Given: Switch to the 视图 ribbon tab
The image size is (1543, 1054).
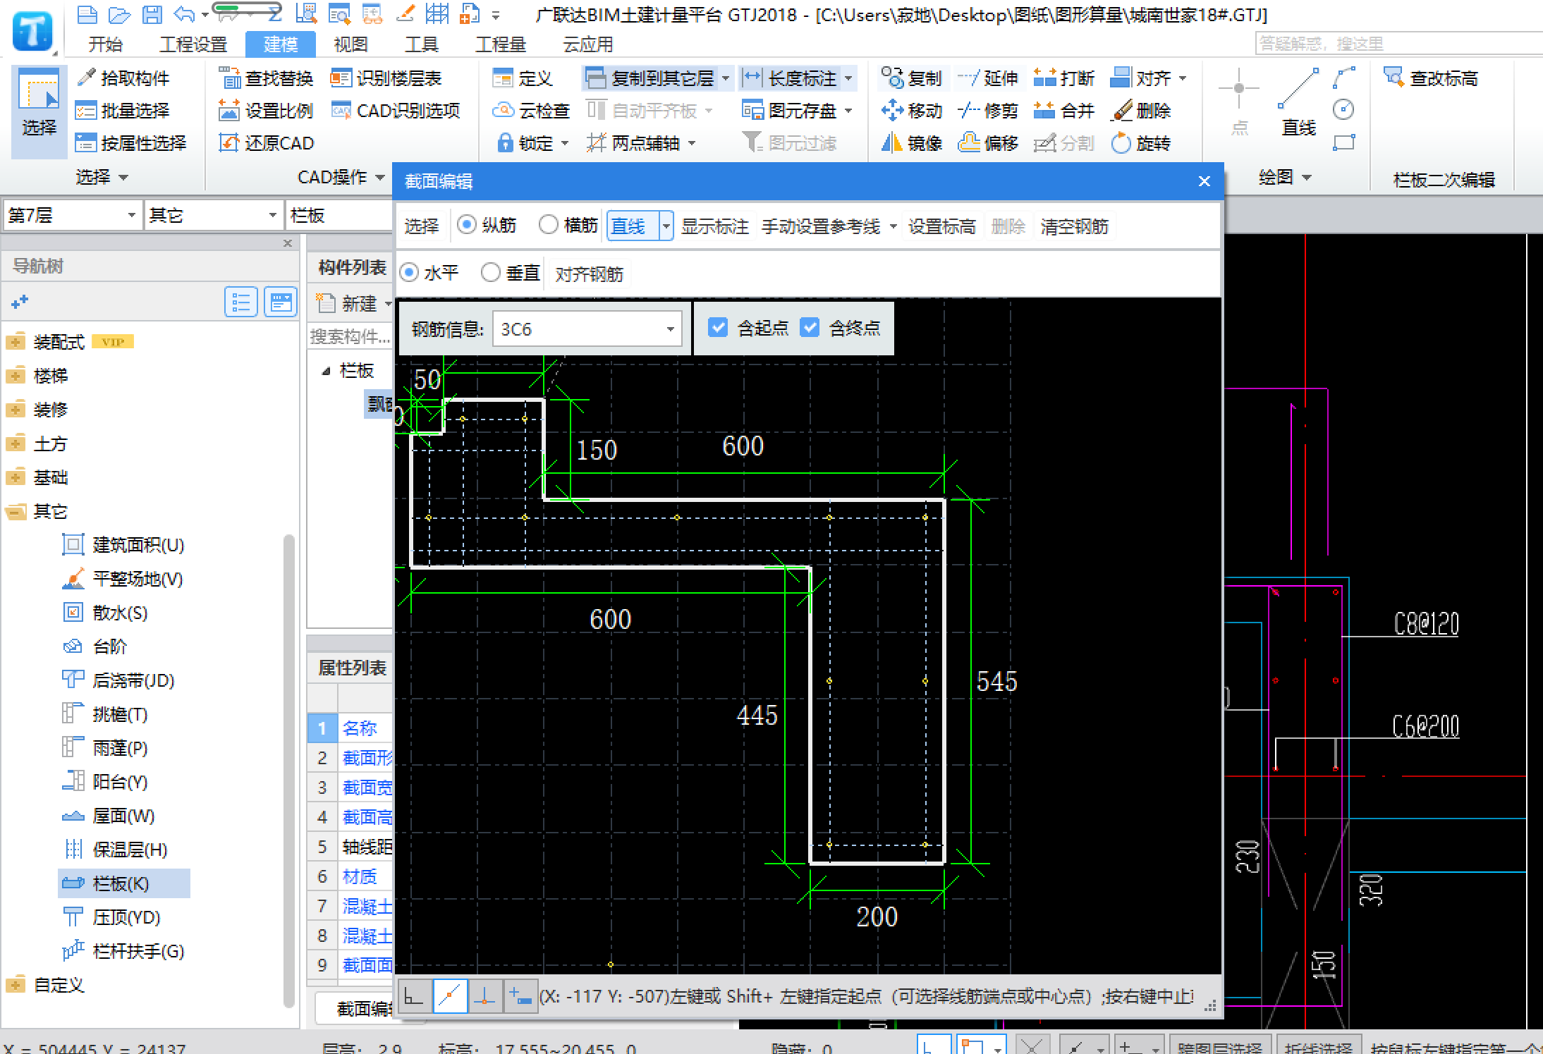Looking at the screenshot, I should [350, 44].
